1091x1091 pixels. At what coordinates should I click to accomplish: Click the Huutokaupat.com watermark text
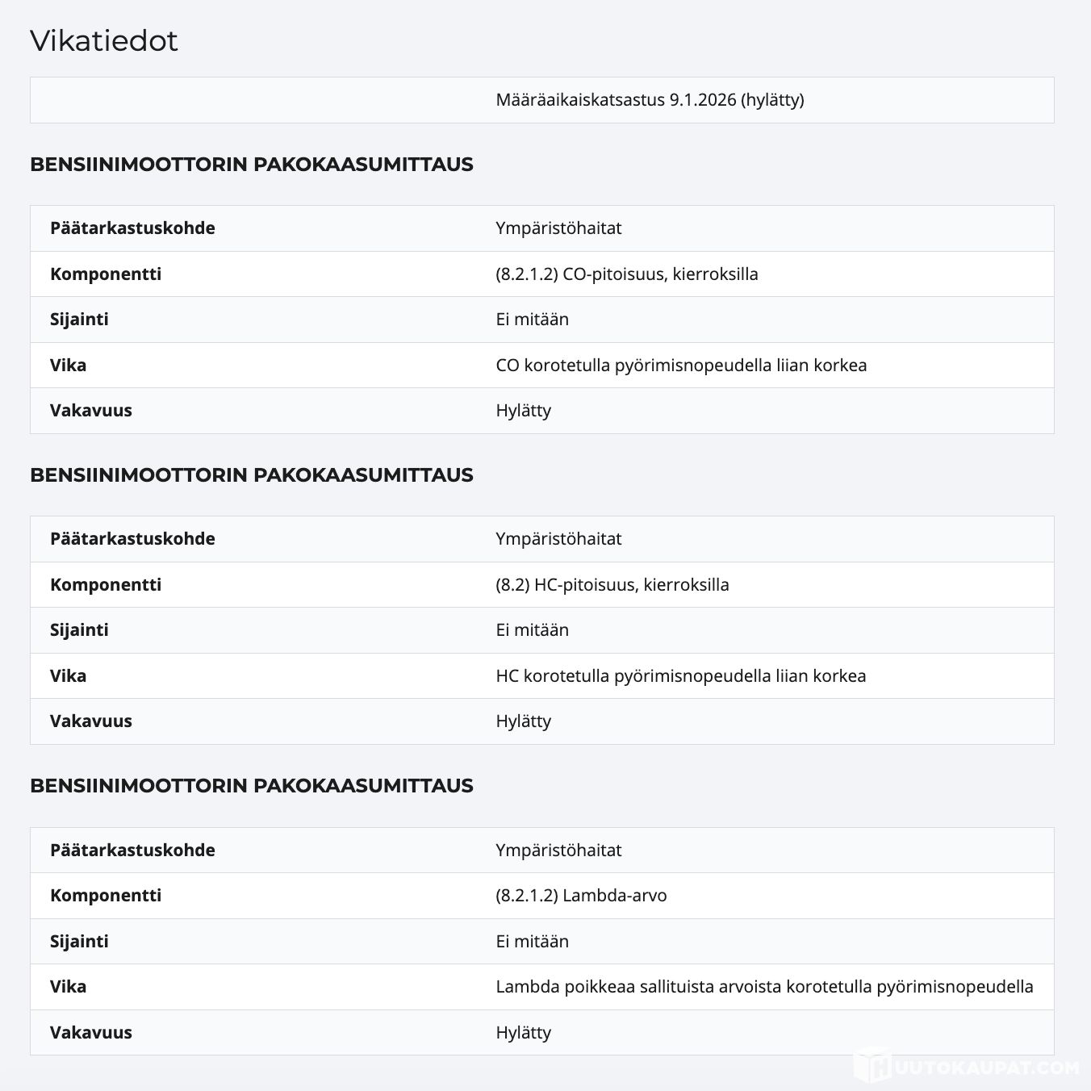984,1068
